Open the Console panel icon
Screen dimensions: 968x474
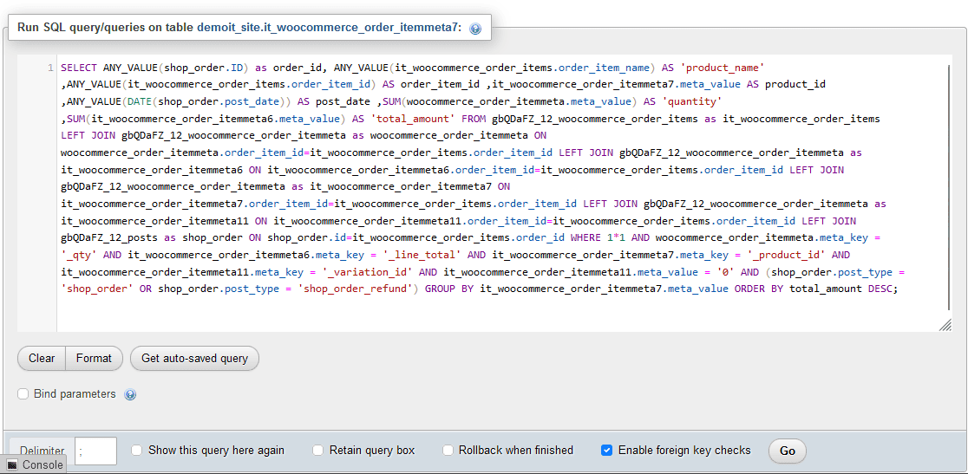pyautogui.click(x=11, y=465)
